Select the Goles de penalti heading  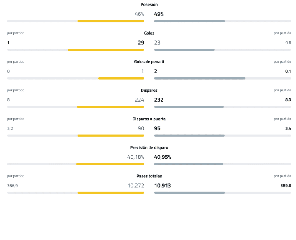coord(149,62)
